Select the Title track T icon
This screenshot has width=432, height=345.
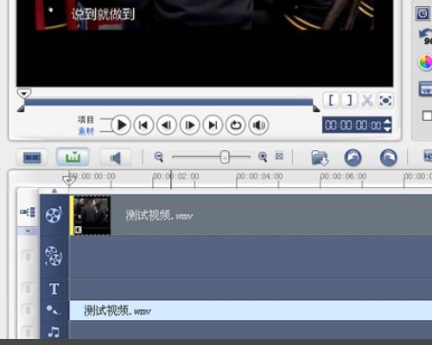[54, 289]
